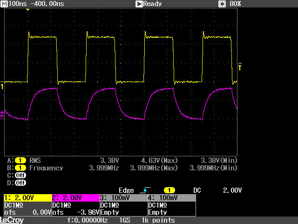This screenshot has height=224, width=298.
Task: Click the yellow trigger source 1 badge
Action: coord(169,190)
